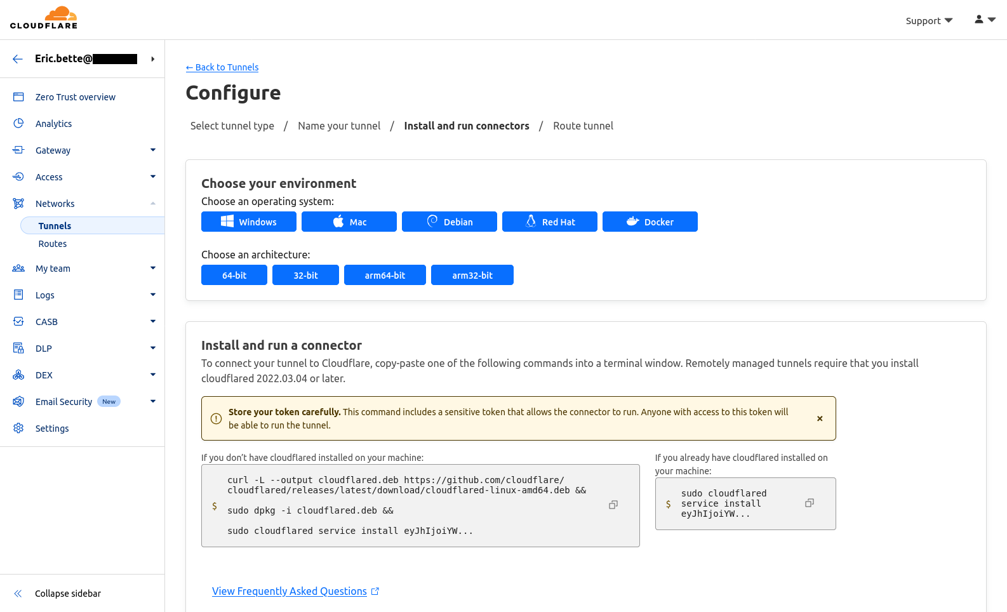Go to Zero Trust overview
The image size is (1007, 612).
[x=76, y=97]
